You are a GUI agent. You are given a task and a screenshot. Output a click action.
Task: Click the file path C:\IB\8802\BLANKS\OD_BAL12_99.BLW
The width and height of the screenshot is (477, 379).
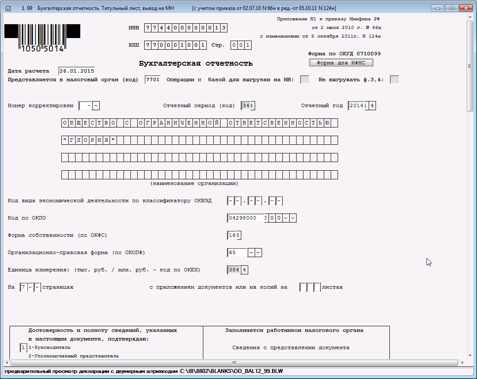pyautogui.click(x=231, y=371)
